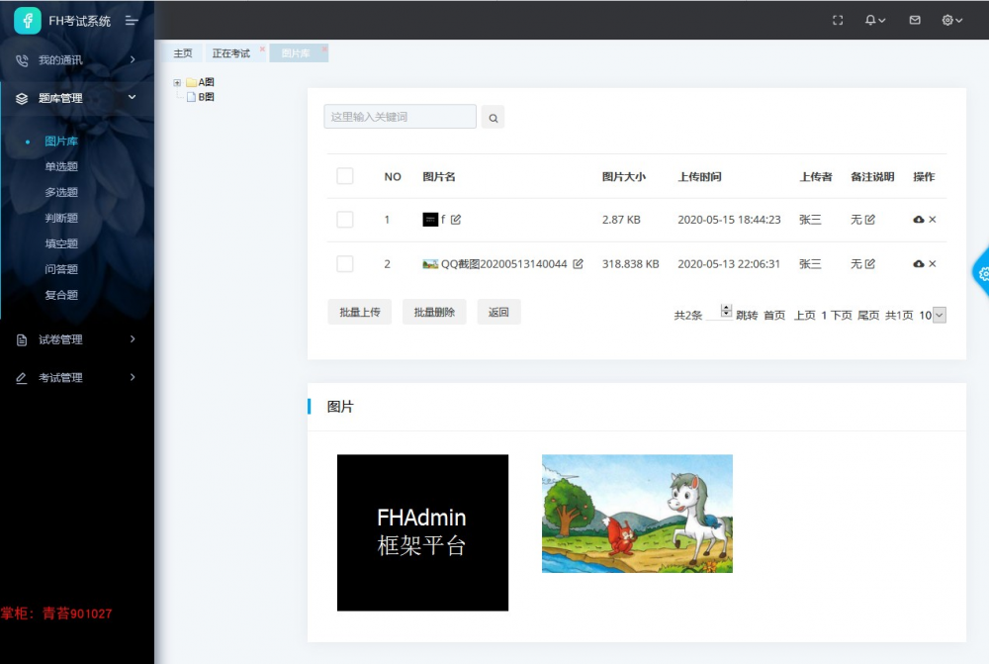989x664 pixels.
Task: Click the search magnifier icon beside keyword field
Action: (x=493, y=117)
